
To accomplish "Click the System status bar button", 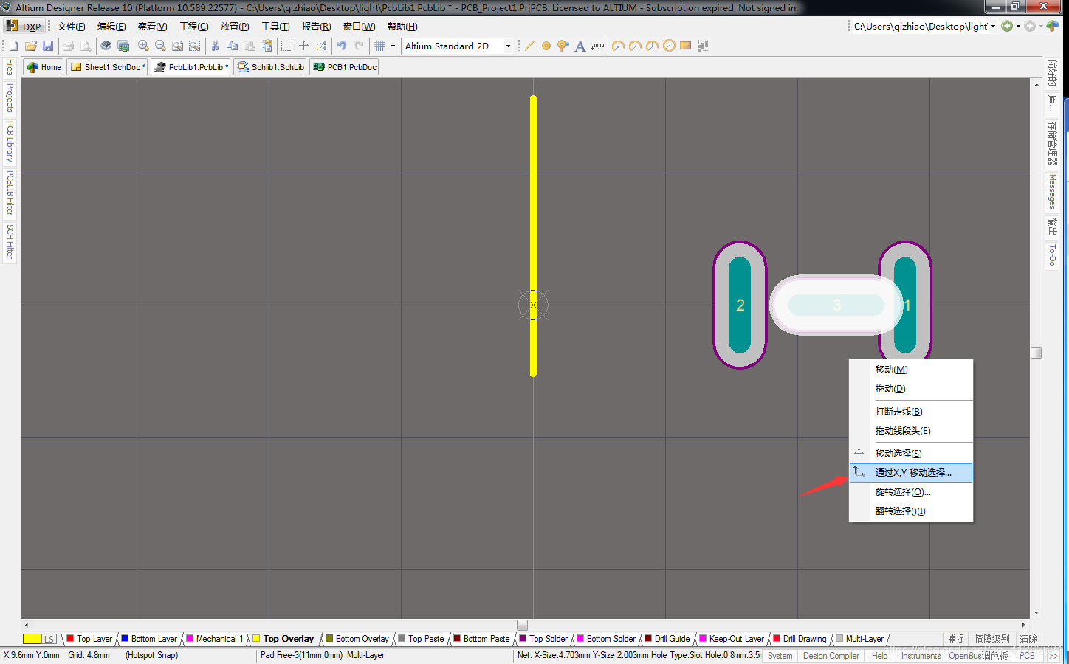I will pos(780,656).
